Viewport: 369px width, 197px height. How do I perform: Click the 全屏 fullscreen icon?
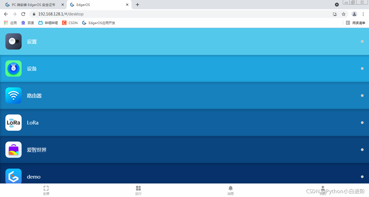(46, 188)
